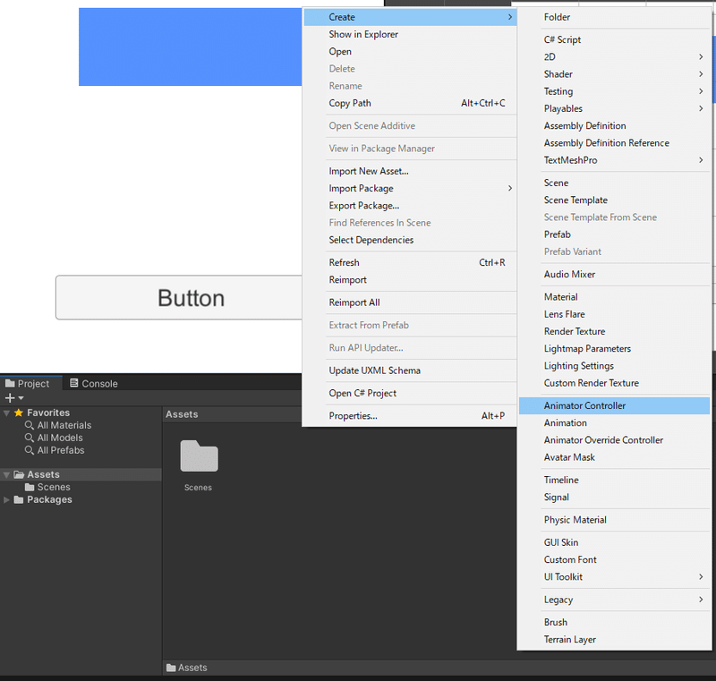Click search icon next to All Prefabs

(x=30, y=450)
